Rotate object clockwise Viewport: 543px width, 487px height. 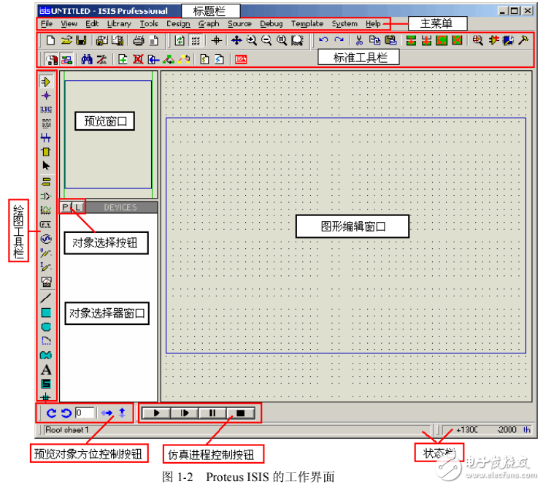[x=51, y=413]
